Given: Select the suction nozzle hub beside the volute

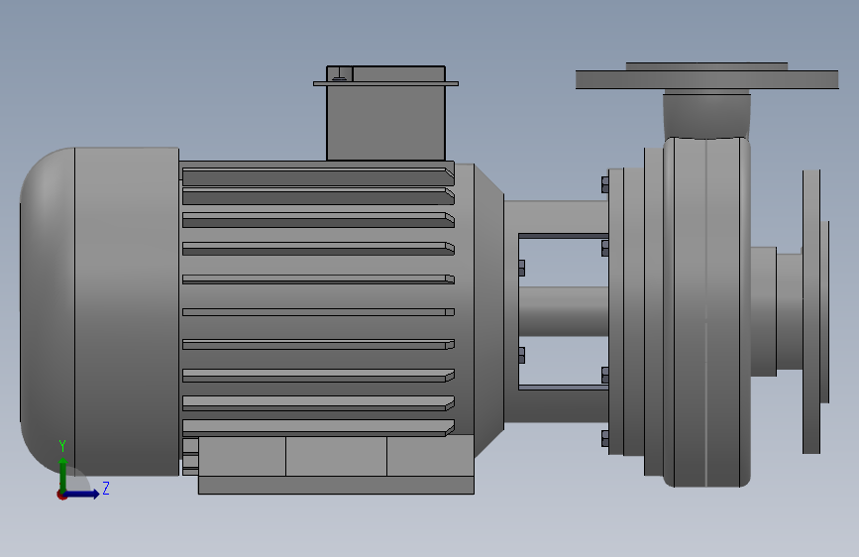Looking at the screenshot, I should (x=763, y=311).
